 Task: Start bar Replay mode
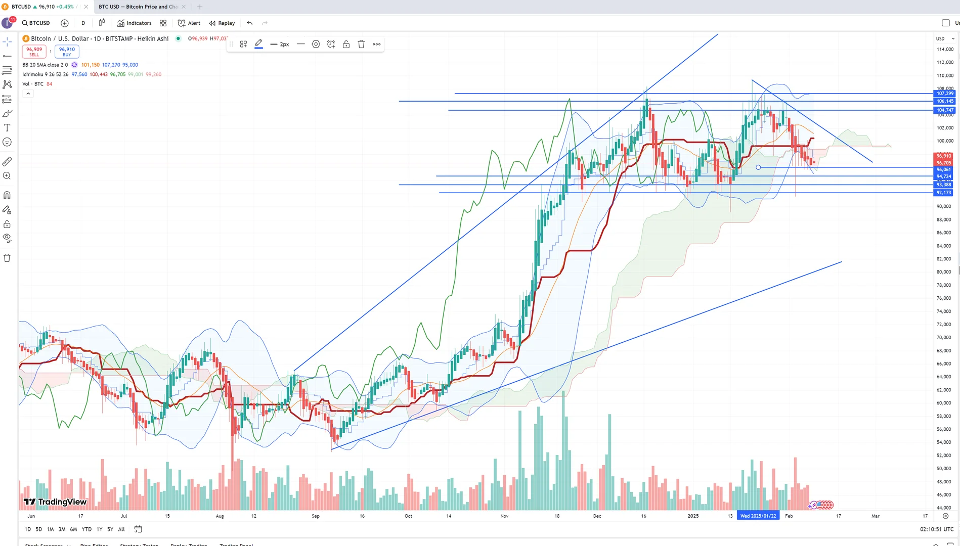(222, 23)
